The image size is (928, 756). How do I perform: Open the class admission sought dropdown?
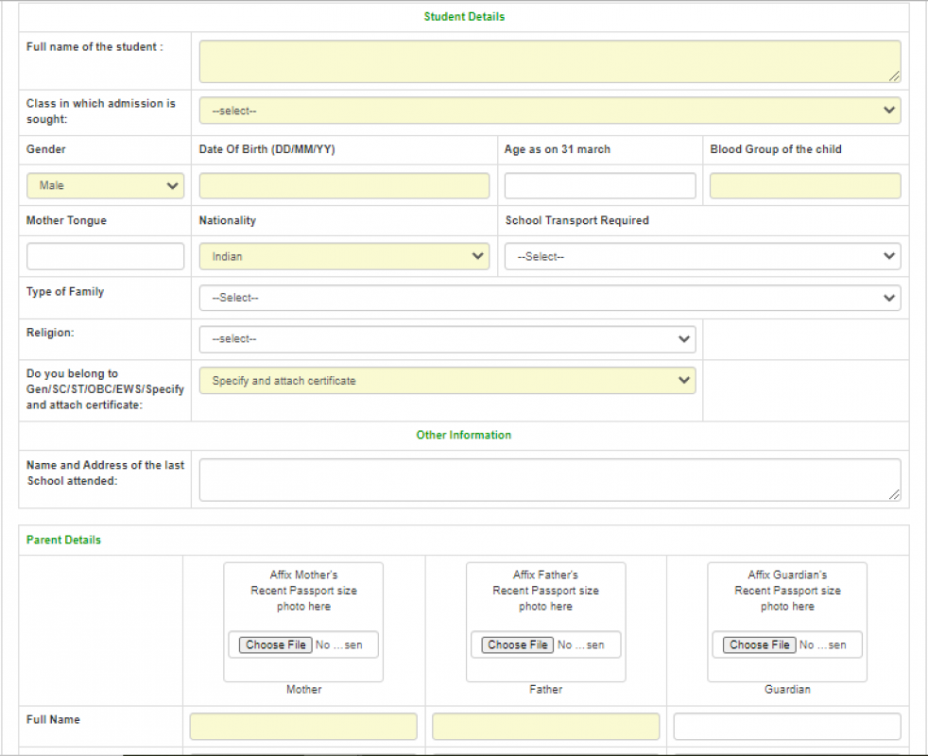click(548, 111)
